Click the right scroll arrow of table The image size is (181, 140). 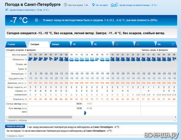click(x=176, y=117)
